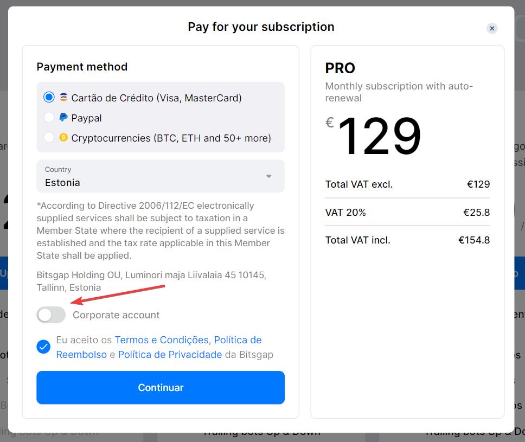Click the Paypal label text
The width and height of the screenshot is (525, 442).
pyautogui.click(x=86, y=118)
